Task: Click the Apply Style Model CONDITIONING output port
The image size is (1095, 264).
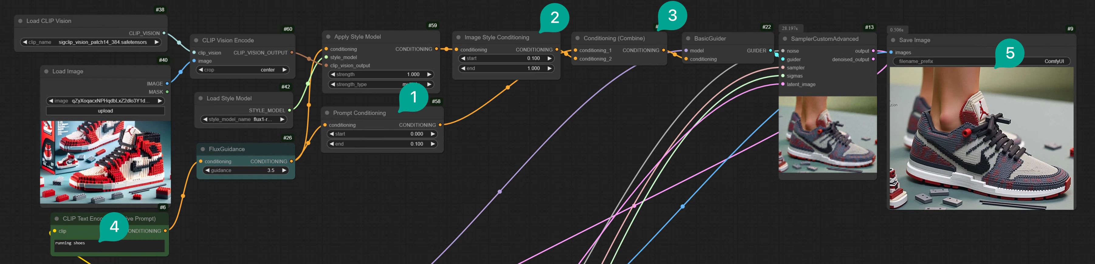Action: 437,49
